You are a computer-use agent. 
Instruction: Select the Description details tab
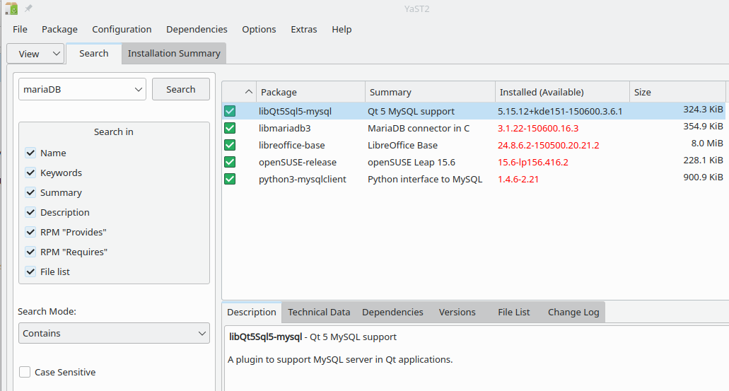252,312
